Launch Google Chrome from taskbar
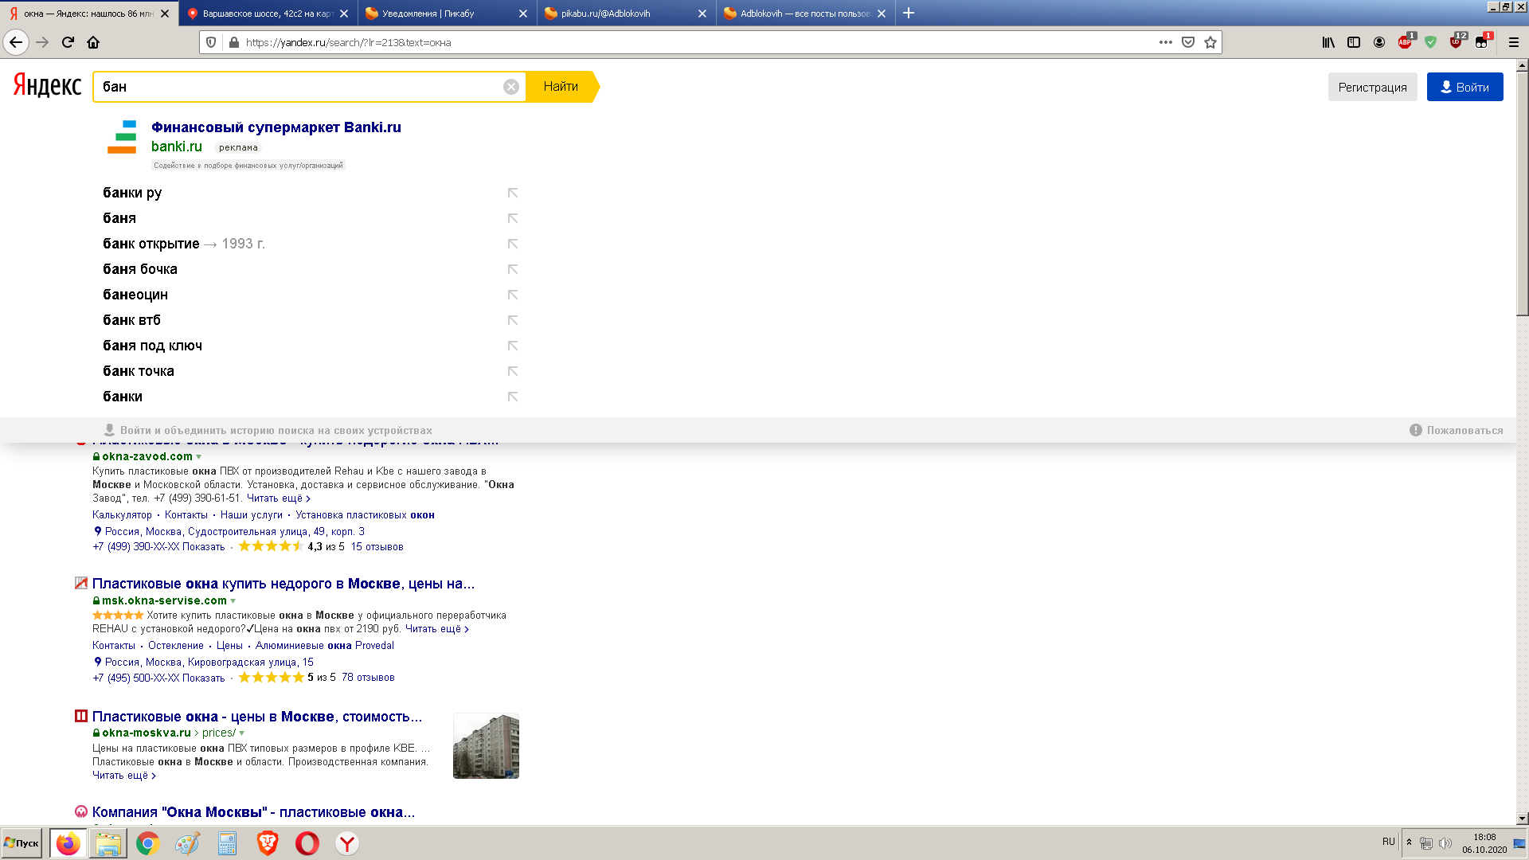The image size is (1529, 860). 147,843
